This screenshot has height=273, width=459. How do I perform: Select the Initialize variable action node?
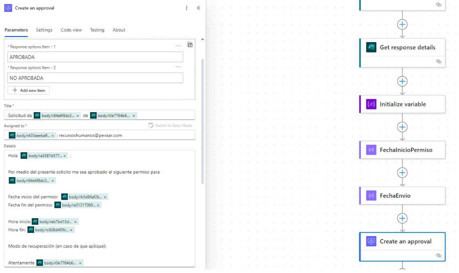tap(402, 104)
